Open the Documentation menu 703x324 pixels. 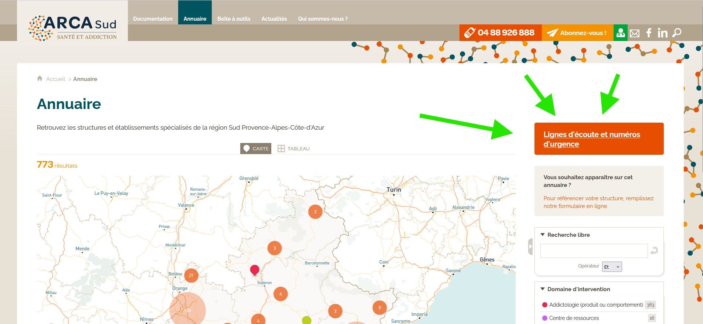pos(153,19)
